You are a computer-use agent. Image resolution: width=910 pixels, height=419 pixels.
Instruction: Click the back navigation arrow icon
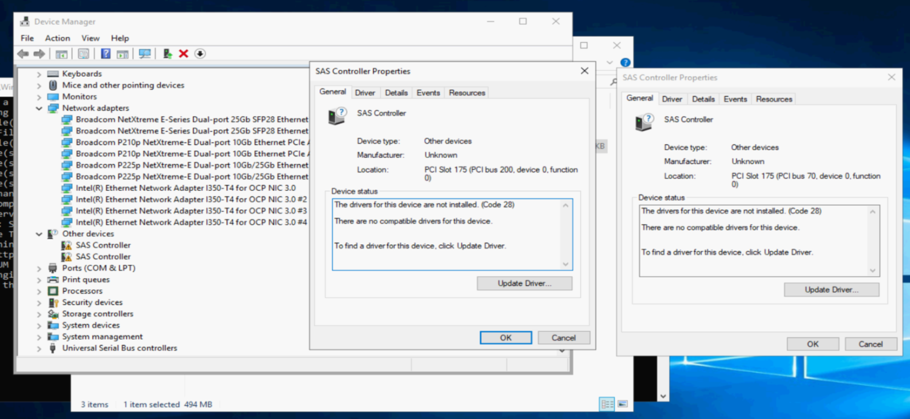click(22, 54)
